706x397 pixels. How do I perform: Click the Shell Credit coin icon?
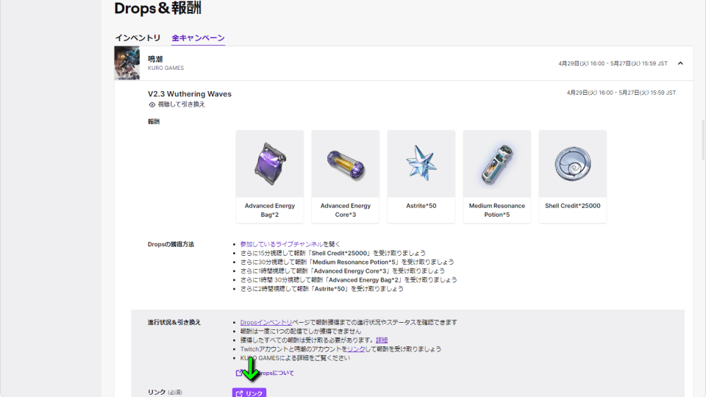coord(572,164)
